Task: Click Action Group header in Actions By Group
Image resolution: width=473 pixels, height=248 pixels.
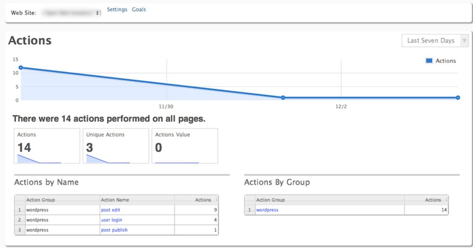Action: pos(270,200)
